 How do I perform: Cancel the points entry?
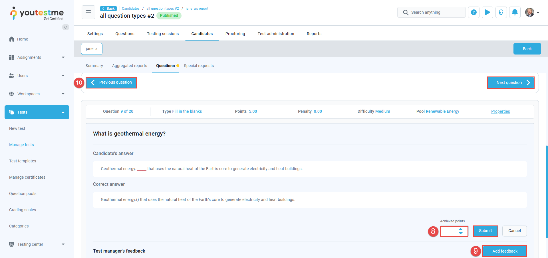514,231
